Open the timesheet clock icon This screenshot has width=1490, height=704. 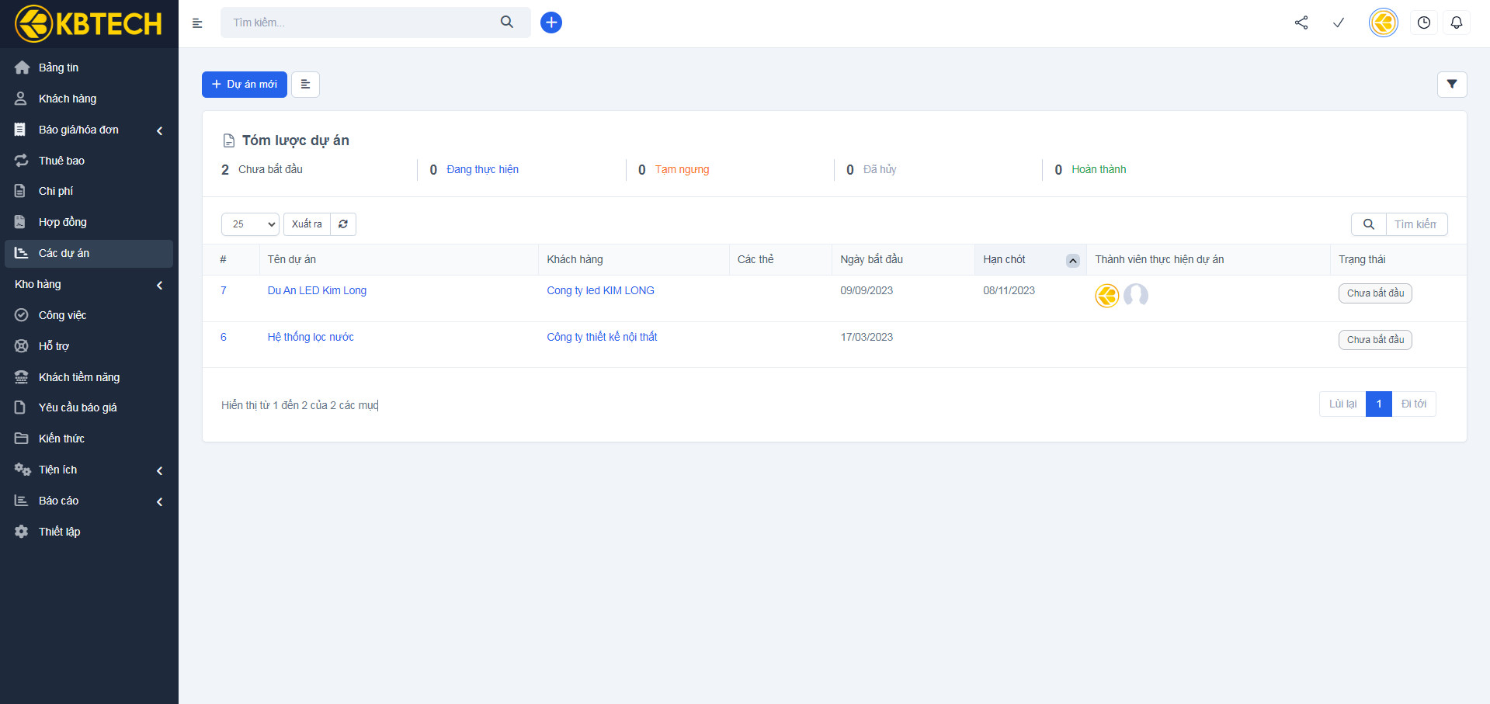pos(1423,23)
